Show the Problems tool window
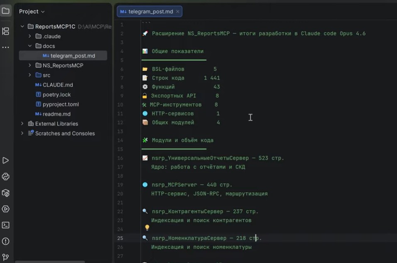 coord(6,241)
